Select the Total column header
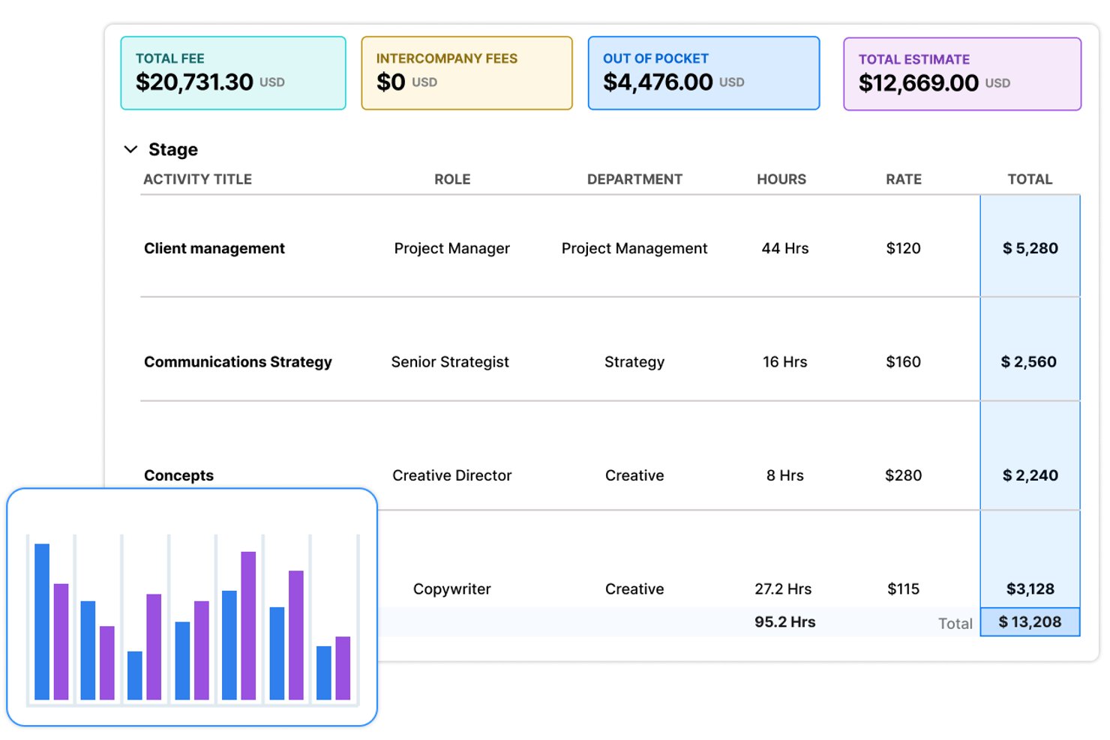The image size is (1110, 740). point(1030,179)
